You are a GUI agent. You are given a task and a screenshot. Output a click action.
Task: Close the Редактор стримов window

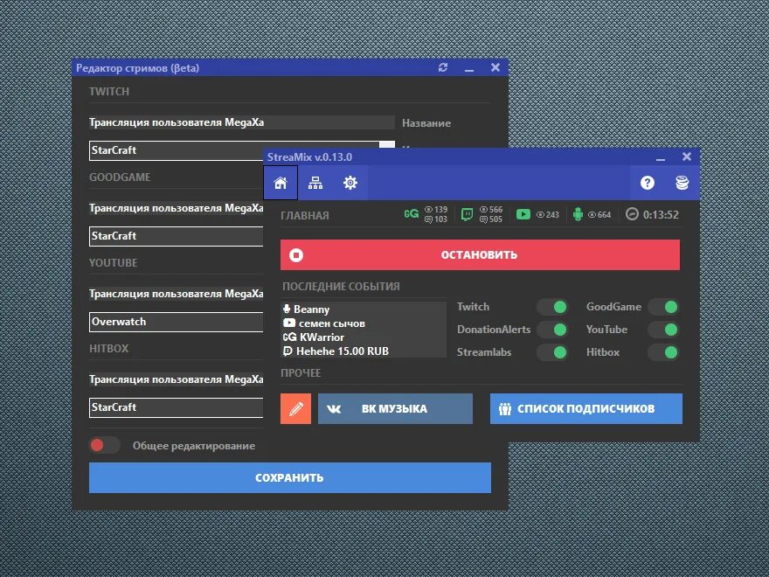click(495, 67)
